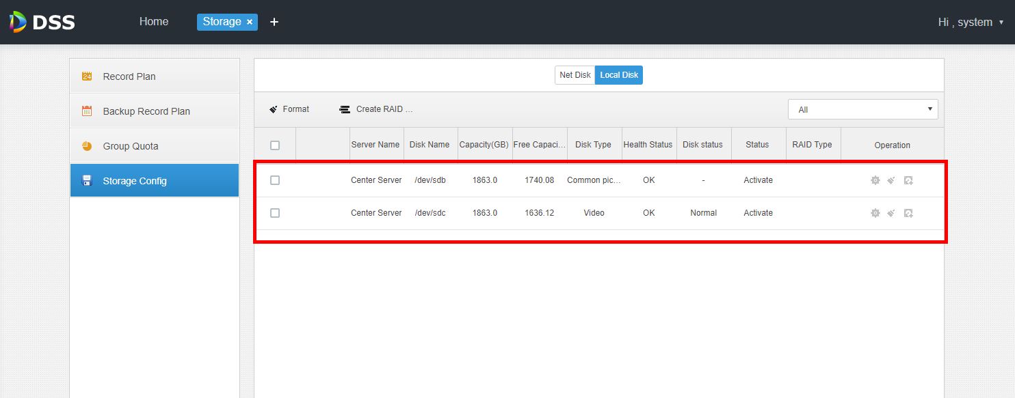Click Center Server in /dev/sdc row
The height and width of the screenshot is (398, 1015).
click(376, 213)
